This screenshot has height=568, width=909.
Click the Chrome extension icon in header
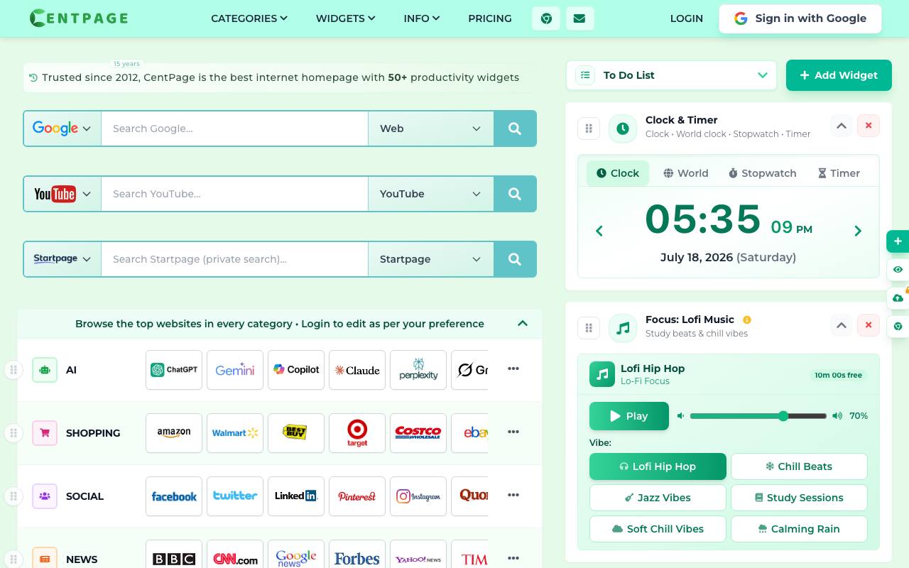tap(546, 18)
